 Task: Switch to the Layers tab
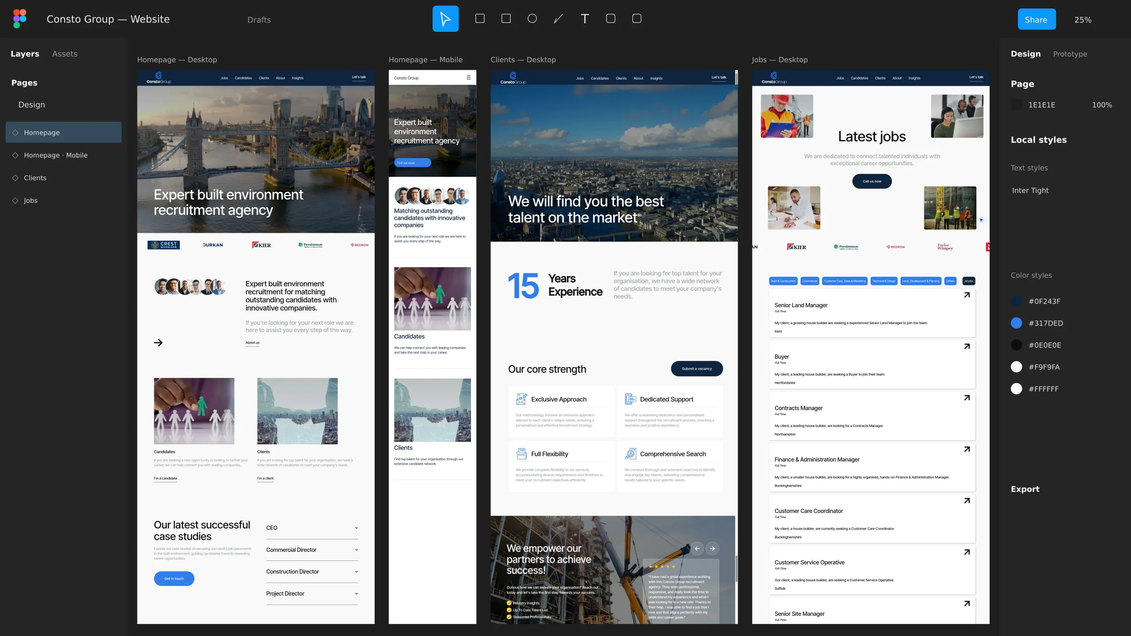click(25, 54)
